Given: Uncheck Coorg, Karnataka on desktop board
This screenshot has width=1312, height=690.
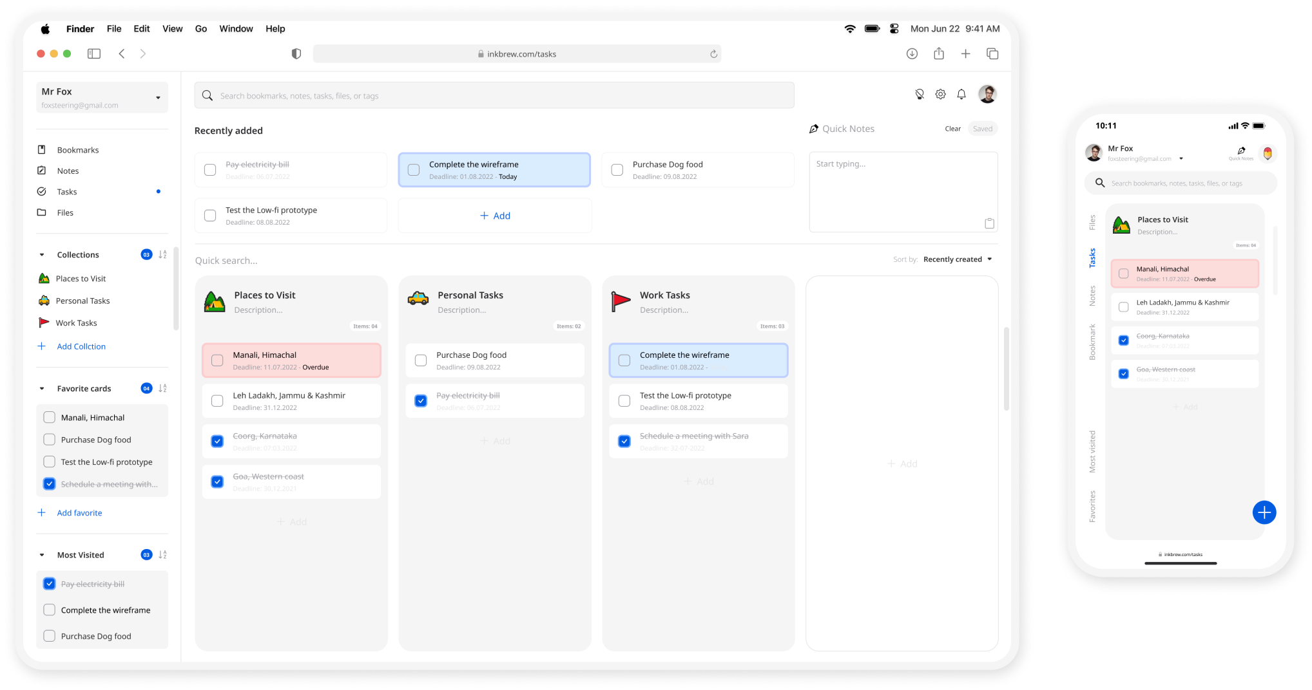Looking at the screenshot, I should [217, 442].
